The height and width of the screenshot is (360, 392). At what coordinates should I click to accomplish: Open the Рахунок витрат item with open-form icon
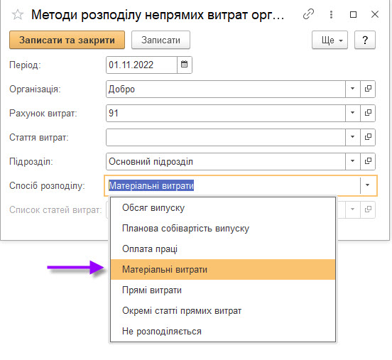pyautogui.click(x=368, y=113)
